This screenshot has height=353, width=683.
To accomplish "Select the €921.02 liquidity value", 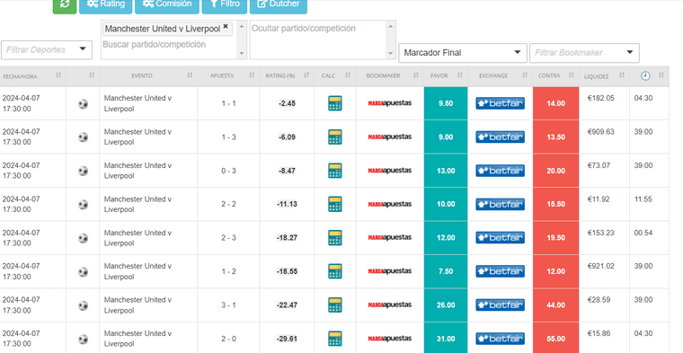I will click(600, 266).
